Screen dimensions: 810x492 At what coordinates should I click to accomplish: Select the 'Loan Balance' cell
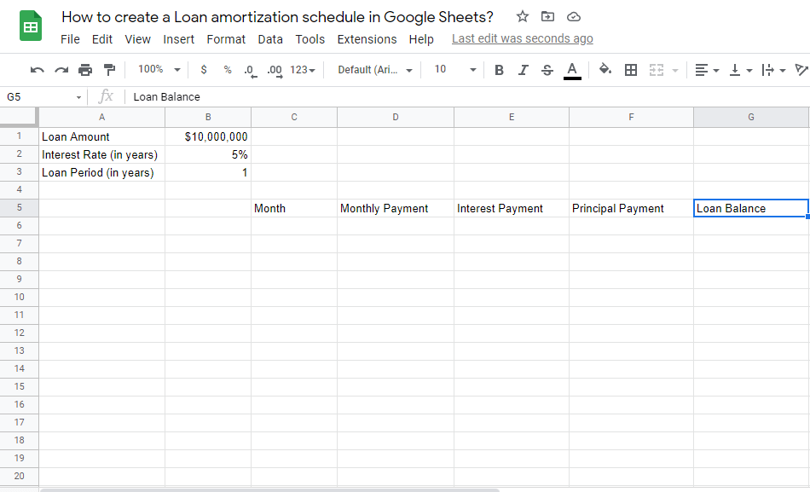tap(750, 208)
